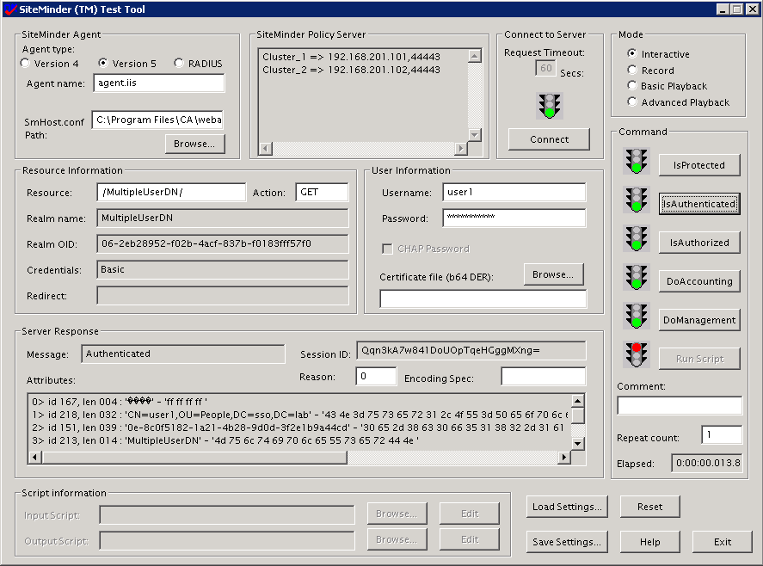Select Cluster_1 policy server entry

(351, 57)
